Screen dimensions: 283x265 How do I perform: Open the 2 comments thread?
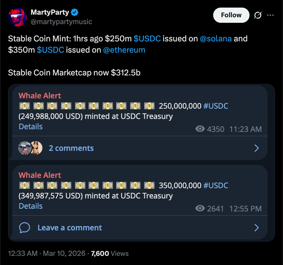(x=71, y=148)
